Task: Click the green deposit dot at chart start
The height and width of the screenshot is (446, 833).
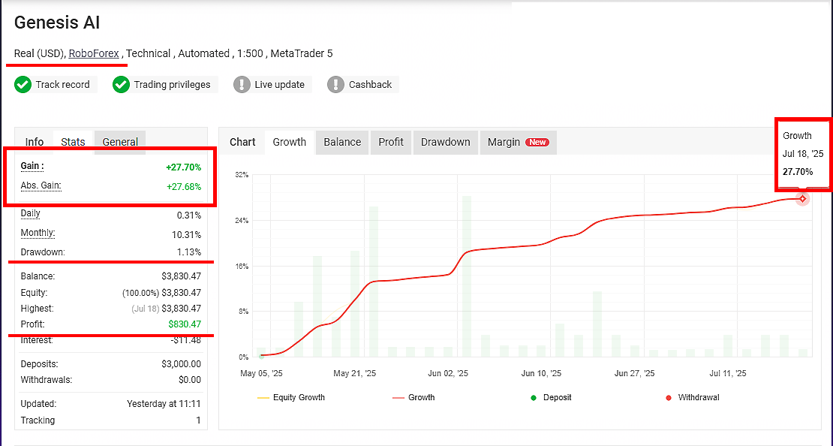Action: pyautogui.click(x=261, y=356)
